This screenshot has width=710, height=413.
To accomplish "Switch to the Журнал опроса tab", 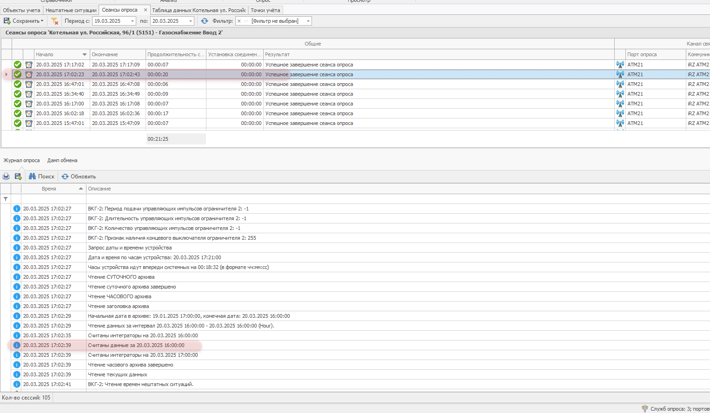I will tap(22, 160).
